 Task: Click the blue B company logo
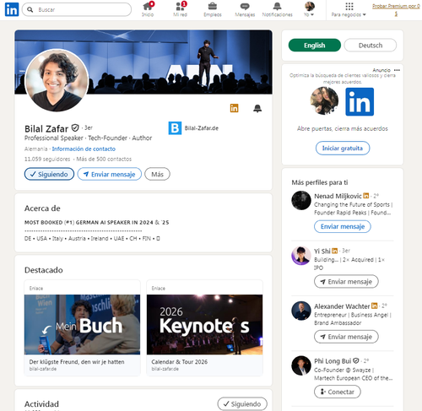pyautogui.click(x=175, y=128)
